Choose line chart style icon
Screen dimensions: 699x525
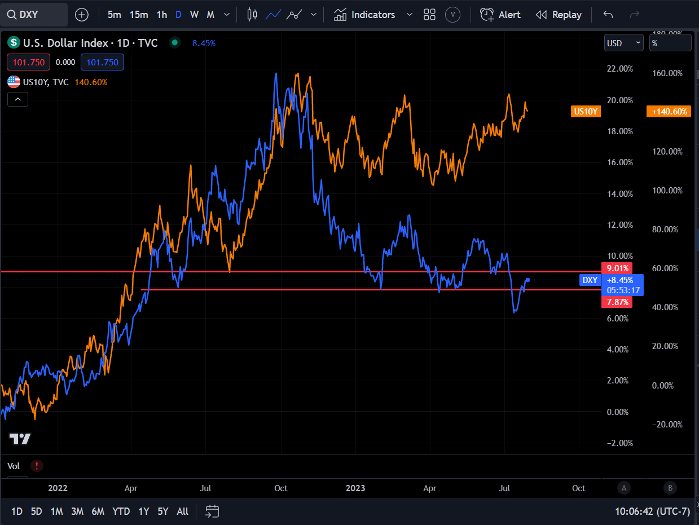click(x=274, y=15)
